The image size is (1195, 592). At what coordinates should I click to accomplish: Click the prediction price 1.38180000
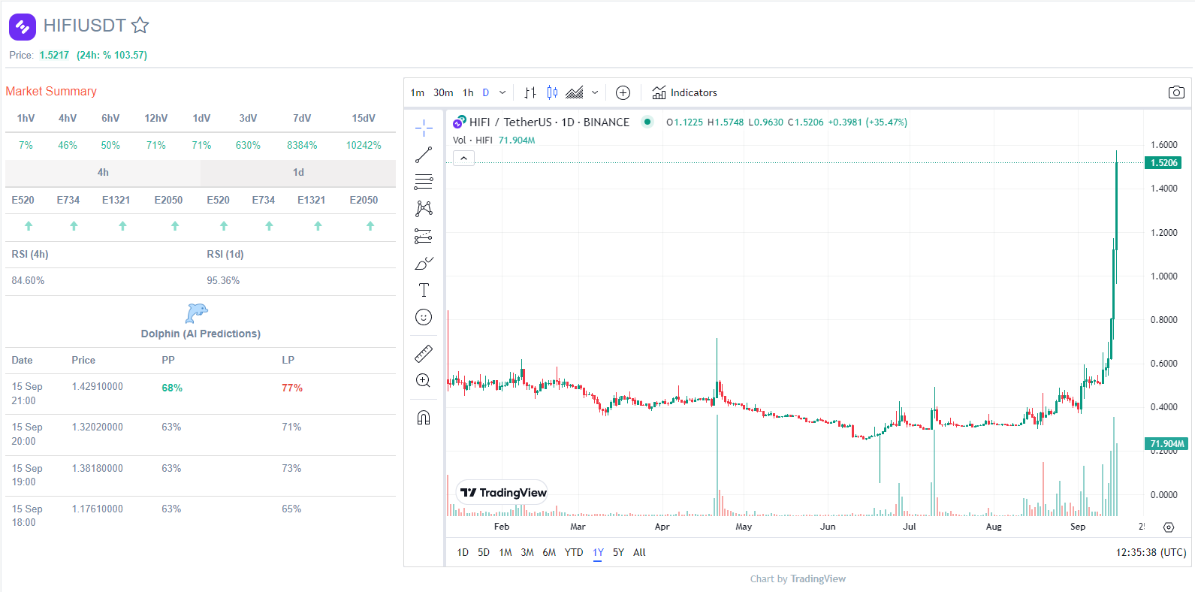[98, 469]
